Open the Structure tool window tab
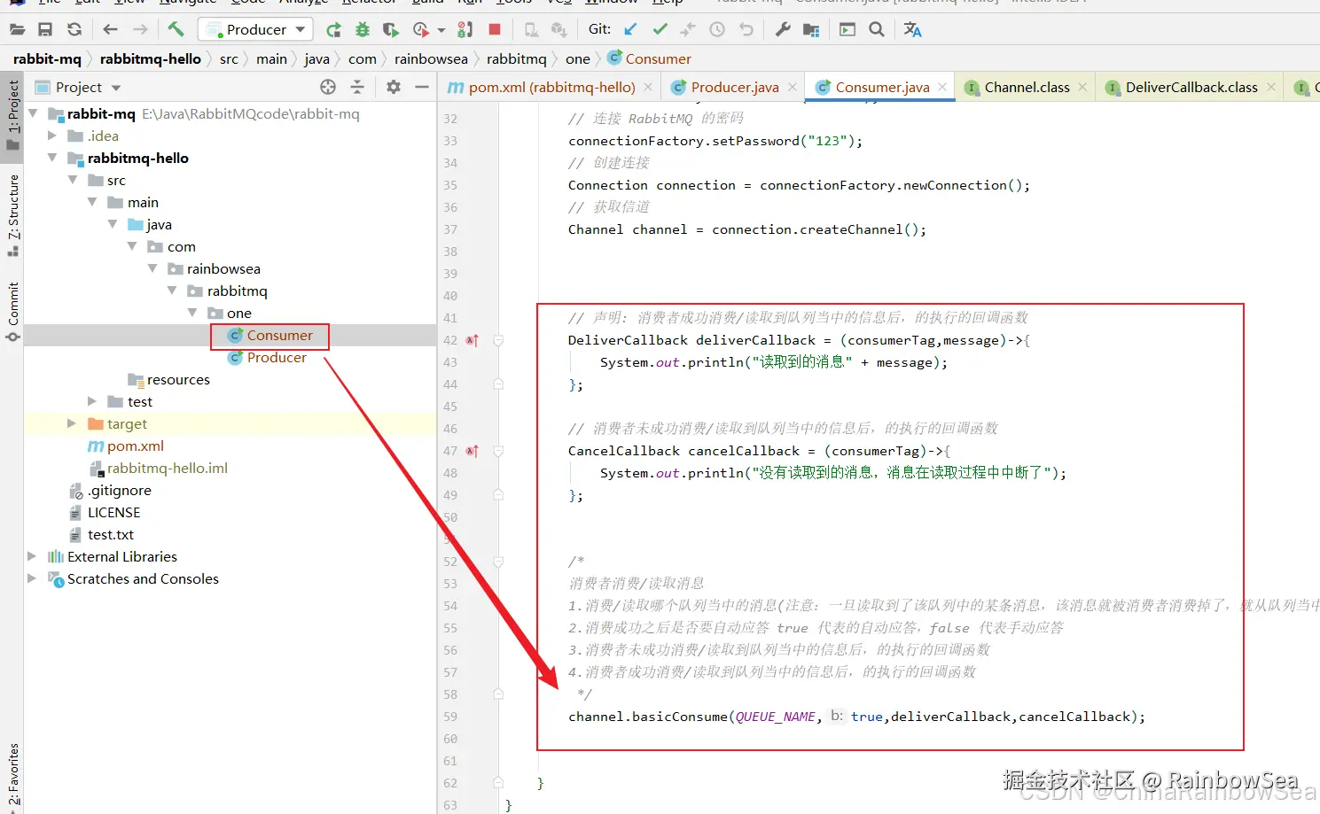The height and width of the screenshot is (814, 1320). [12, 215]
